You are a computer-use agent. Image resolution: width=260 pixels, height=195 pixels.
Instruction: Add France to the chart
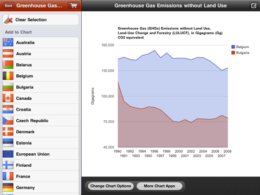pyautogui.click(x=41, y=177)
